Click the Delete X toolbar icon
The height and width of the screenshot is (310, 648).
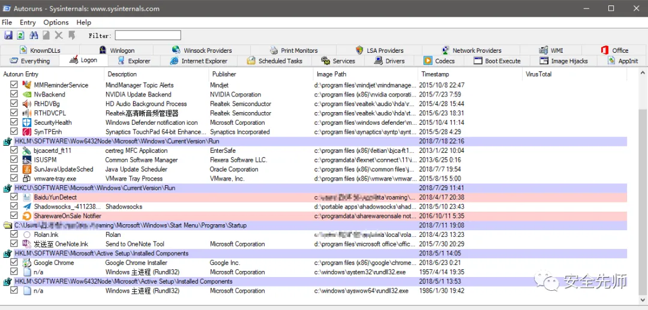(59, 35)
